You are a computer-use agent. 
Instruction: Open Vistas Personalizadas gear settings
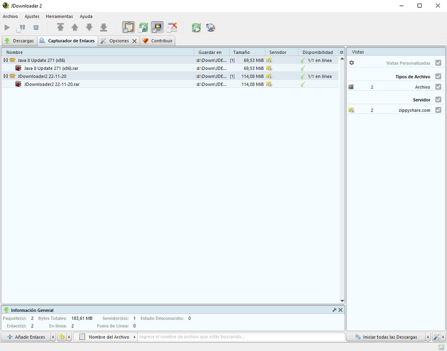coord(351,63)
